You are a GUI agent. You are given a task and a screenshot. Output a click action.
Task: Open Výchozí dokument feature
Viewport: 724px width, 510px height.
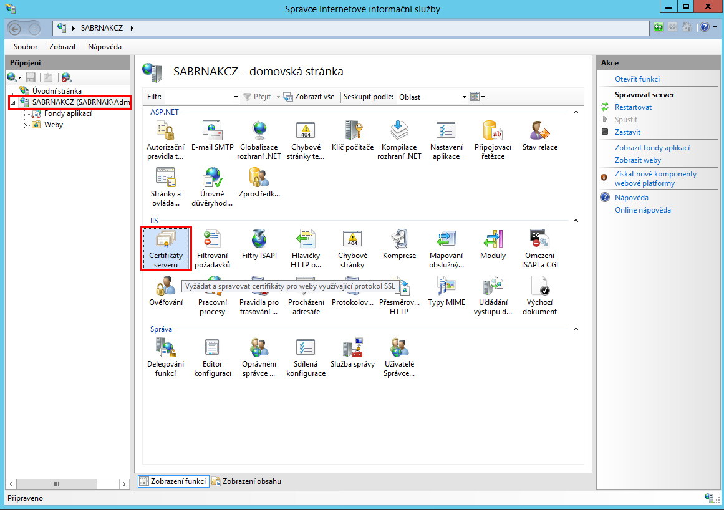(539, 296)
